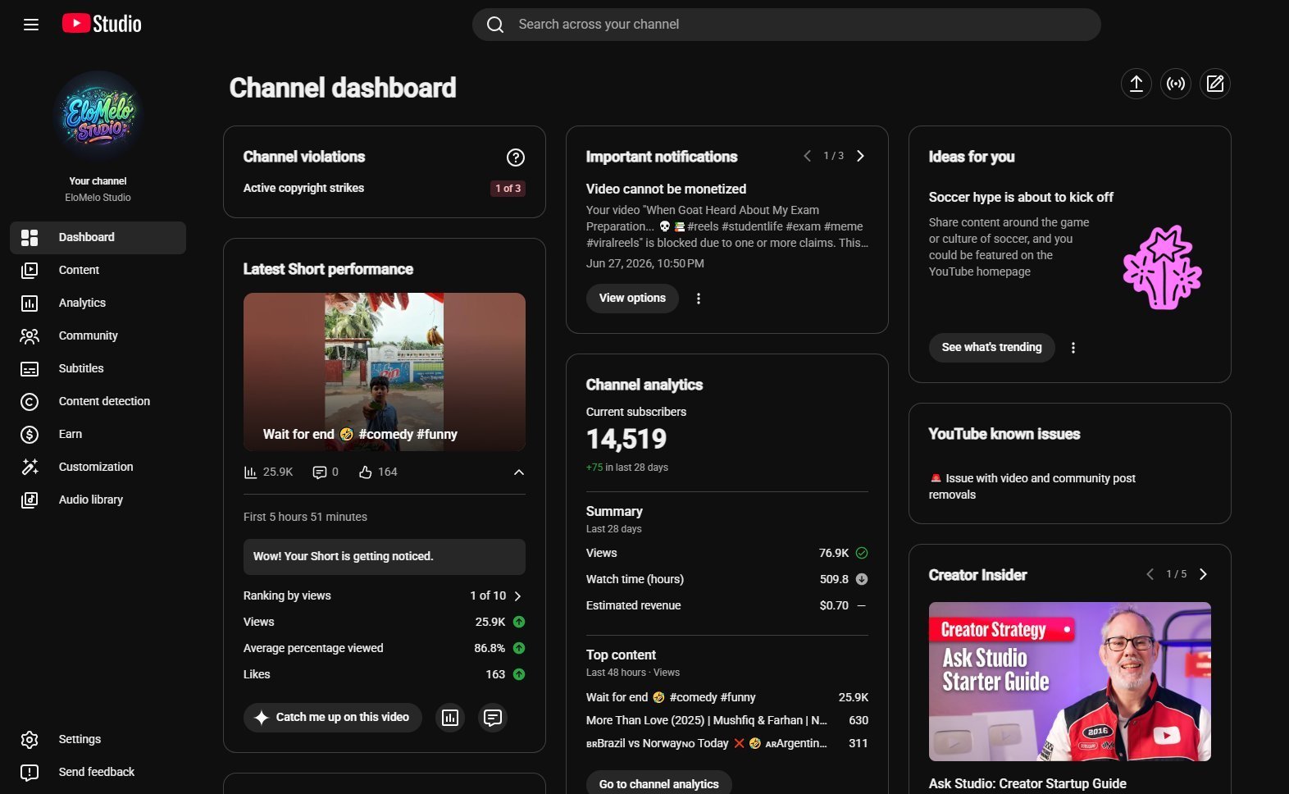Viewport: 1289px width, 794px height.
Task: Click the Estimated revenue $0.70 value
Action: 834,605
